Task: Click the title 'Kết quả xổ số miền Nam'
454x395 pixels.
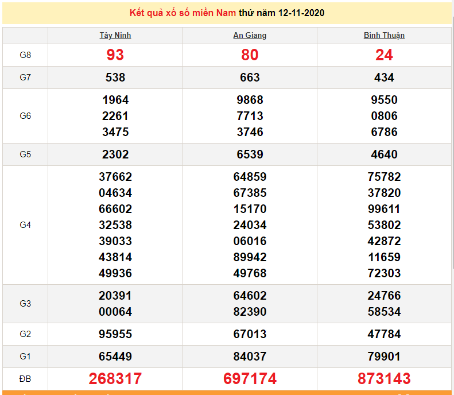Action: point(183,13)
